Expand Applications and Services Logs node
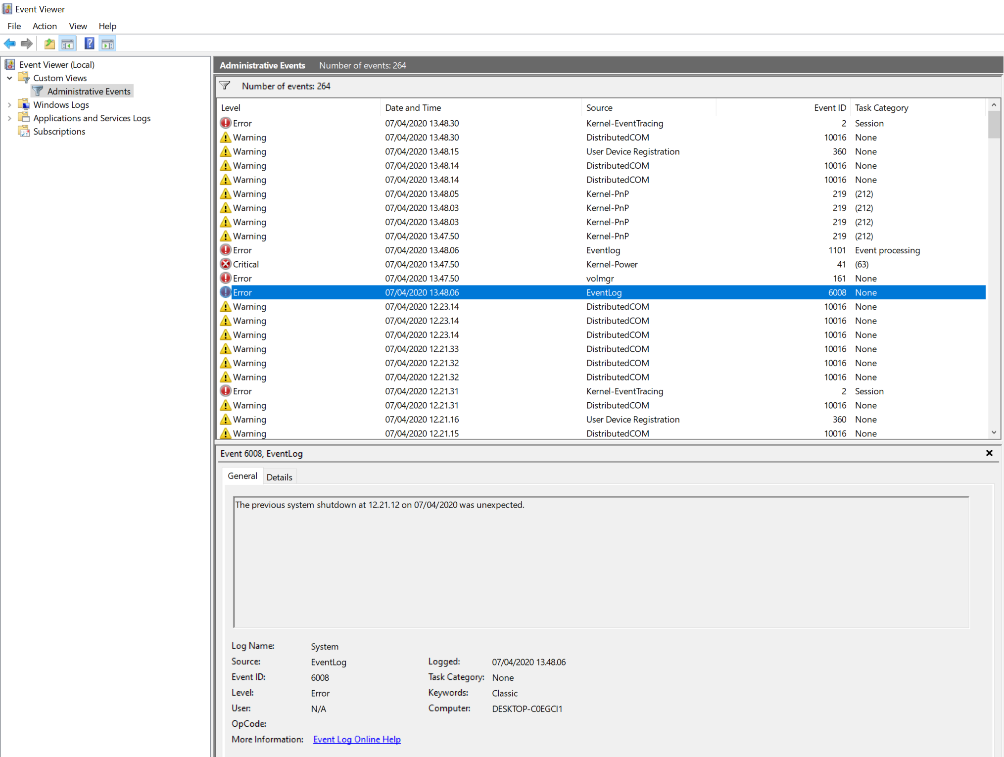Image resolution: width=1004 pixels, height=757 pixels. tap(9, 118)
